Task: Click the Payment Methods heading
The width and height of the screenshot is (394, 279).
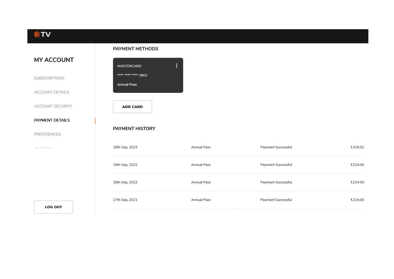Action: pos(136,49)
